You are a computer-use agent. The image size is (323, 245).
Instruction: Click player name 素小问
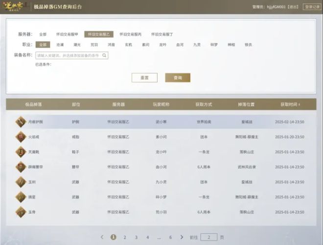point(161,137)
